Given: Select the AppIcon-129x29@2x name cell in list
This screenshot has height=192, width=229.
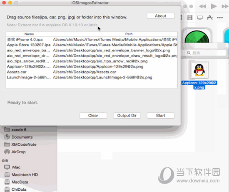Looking at the screenshot, I should pos(29,67).
